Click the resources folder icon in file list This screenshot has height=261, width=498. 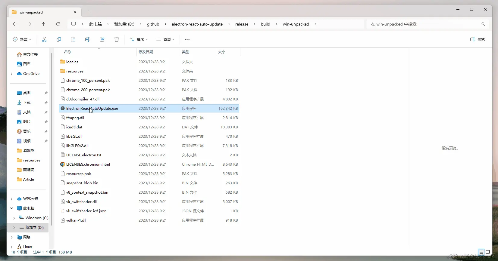pos(63,71)
